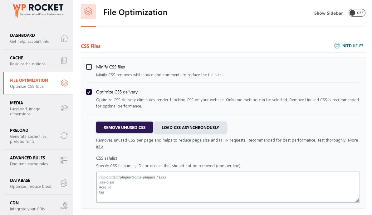Toggle the Show Sidebar switch on
The image size is (372, 215).
click(357, 13)
